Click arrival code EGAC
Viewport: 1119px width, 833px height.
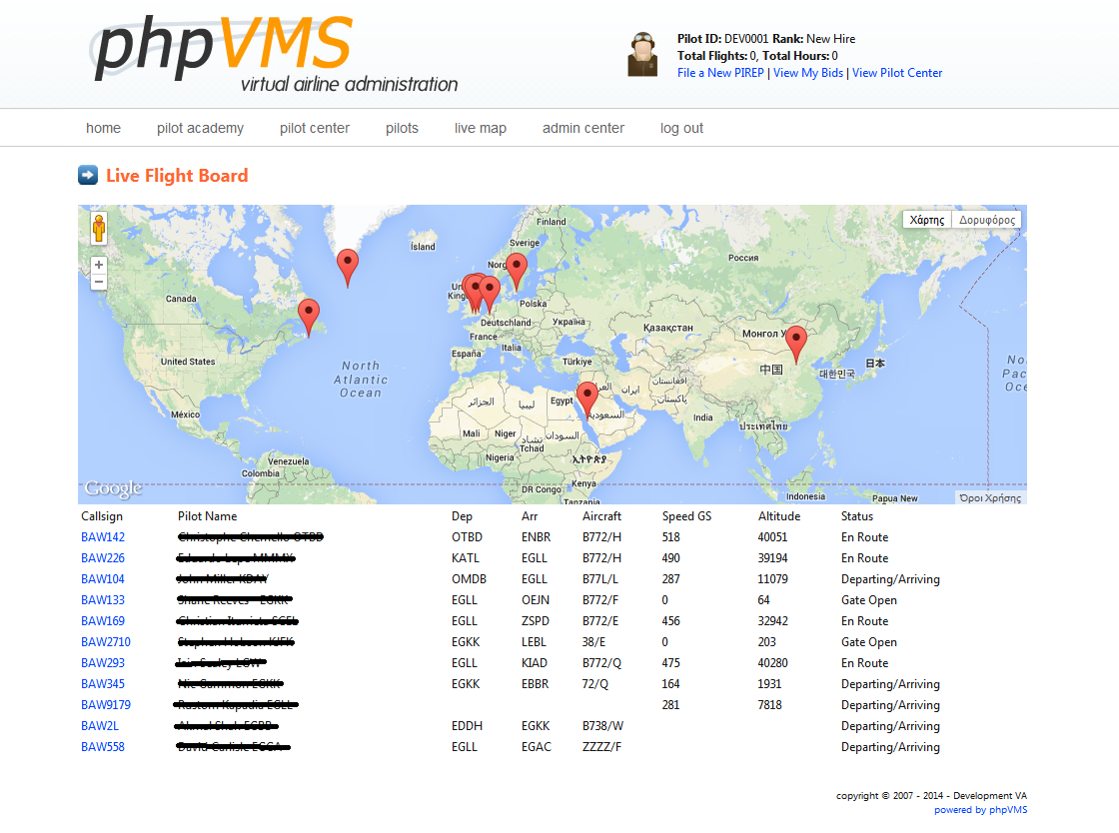[536, 747]
